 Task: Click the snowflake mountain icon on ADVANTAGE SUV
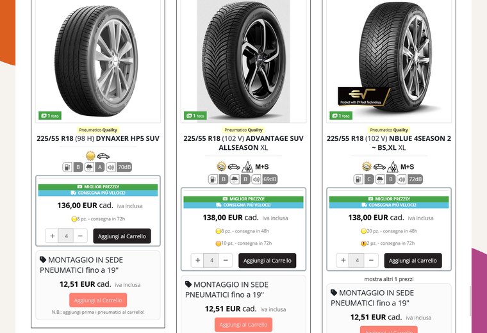(247, 166)
